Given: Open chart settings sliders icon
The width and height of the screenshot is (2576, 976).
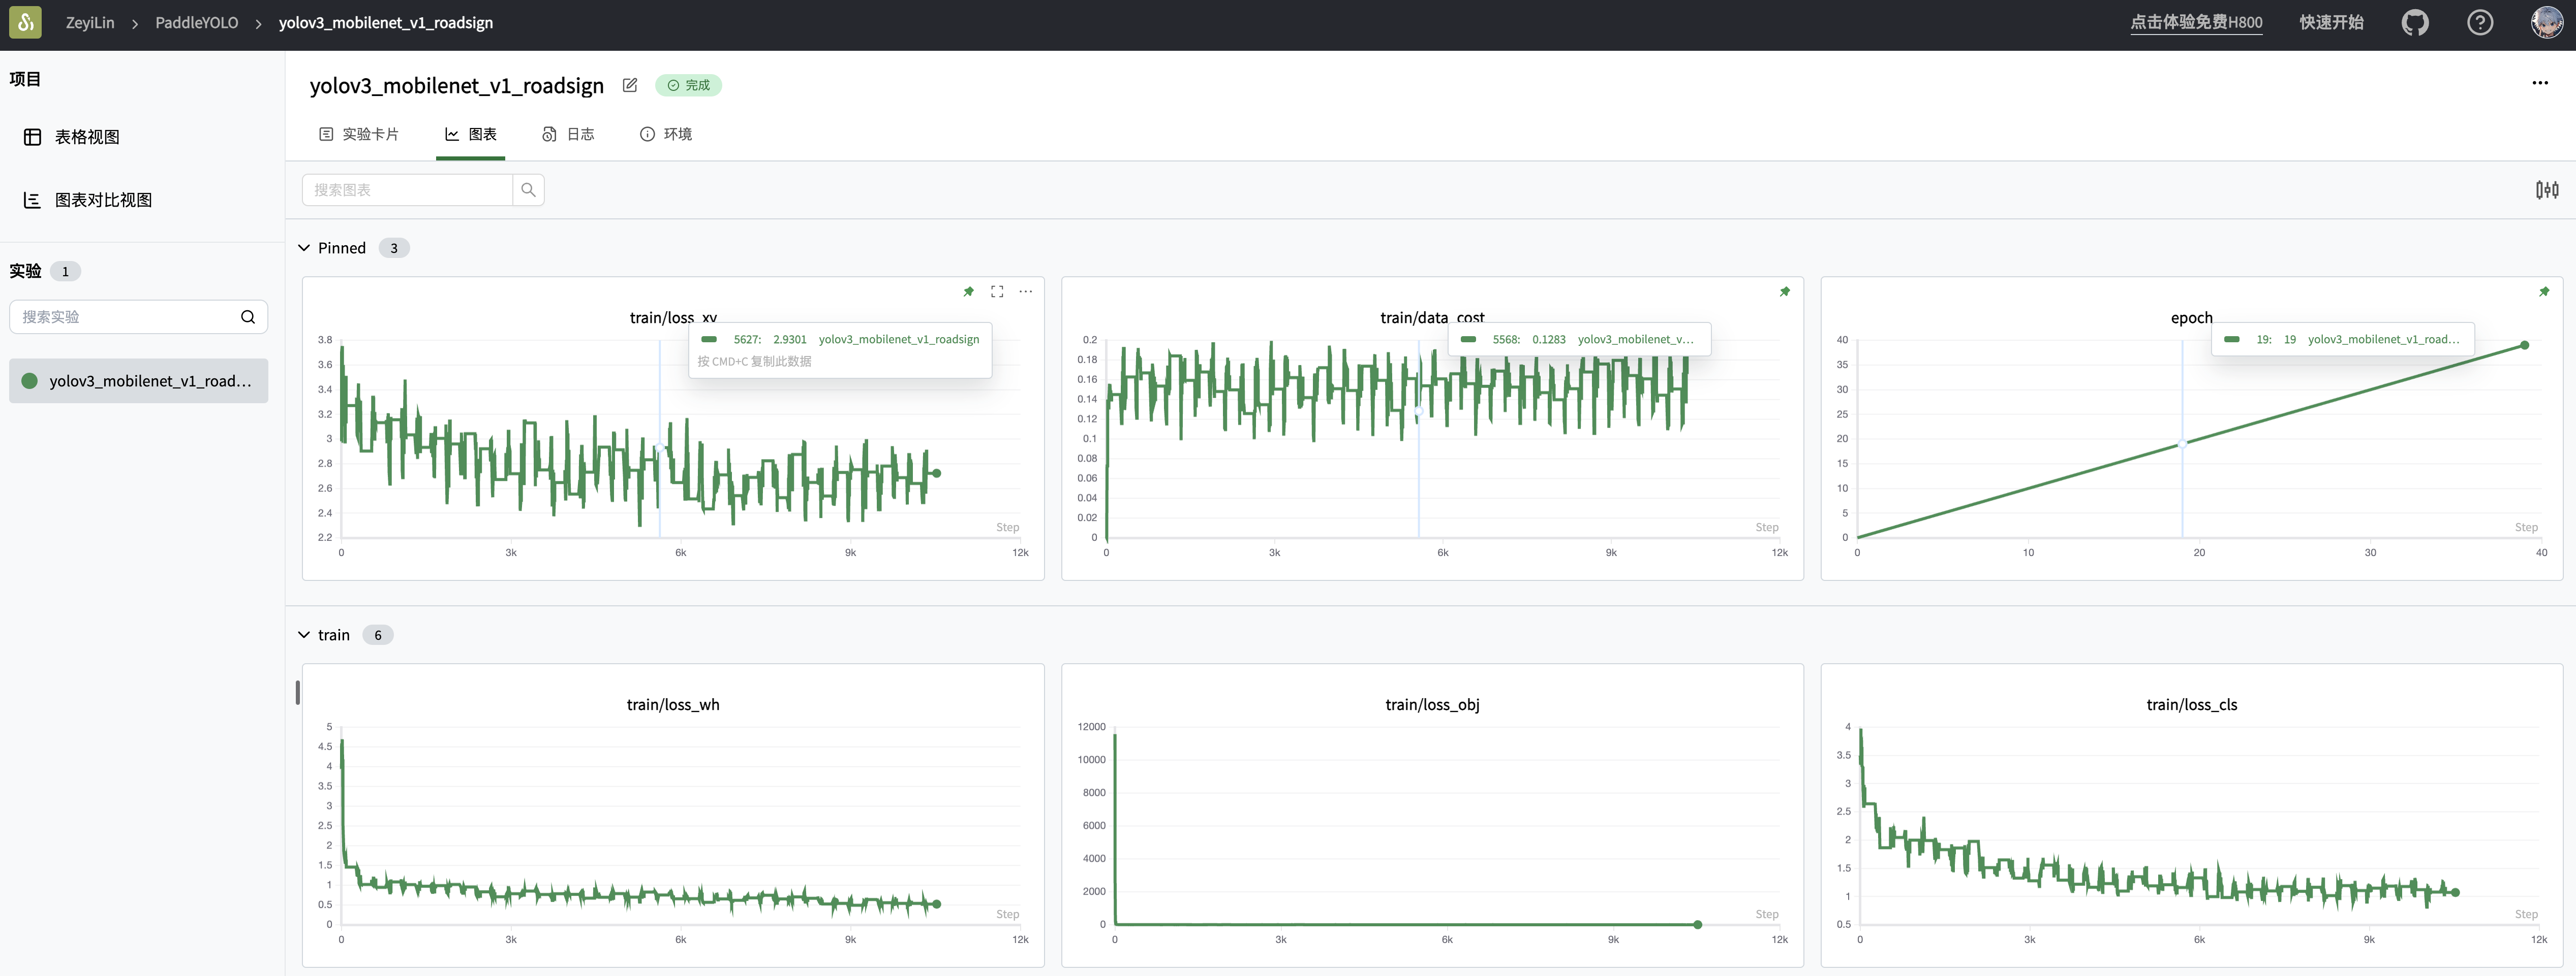Looking at the screenshot, I should pos(2546,190).
